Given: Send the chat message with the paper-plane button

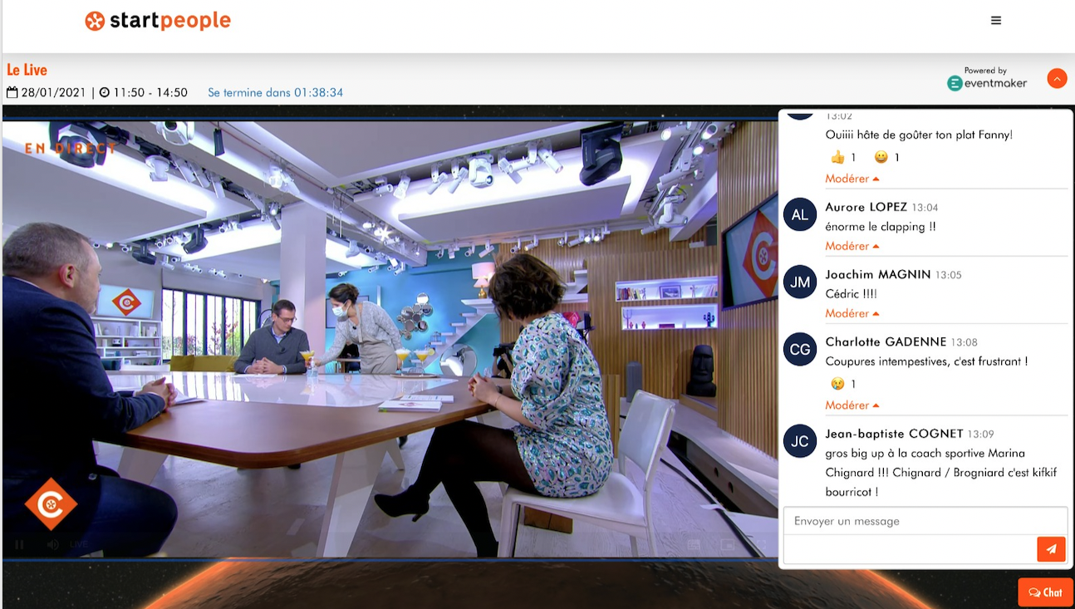Looking at the screenshot, I should coord(1051,549).
